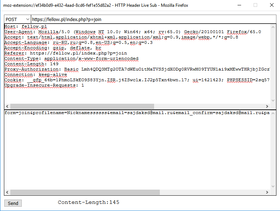Open the POST method dropdown
This screenshot has width=280, height=211.
(x=17, y=19)
